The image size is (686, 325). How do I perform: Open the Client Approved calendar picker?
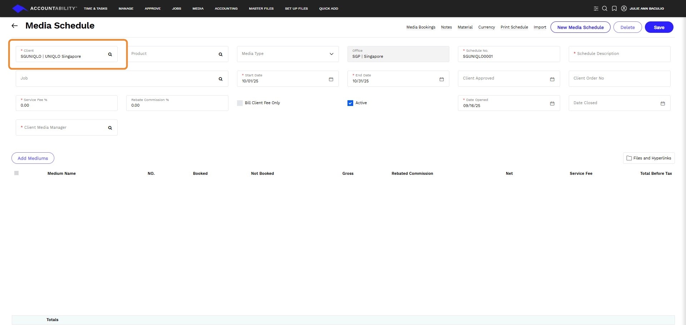(552, 79)
